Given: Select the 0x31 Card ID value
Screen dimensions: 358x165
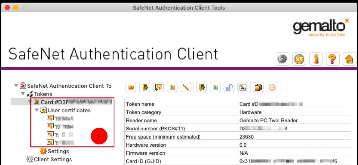Looking at the screenshot, I should point(288,161).
